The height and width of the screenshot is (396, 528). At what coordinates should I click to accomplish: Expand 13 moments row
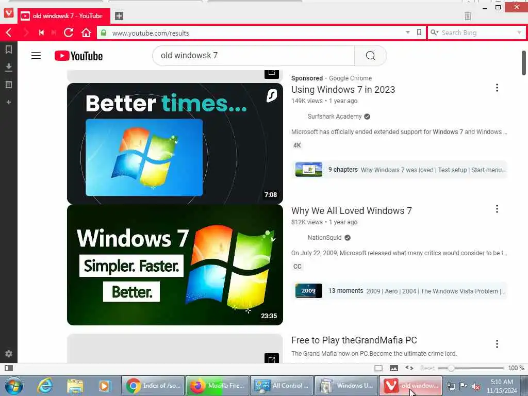(x=400, y=291)
